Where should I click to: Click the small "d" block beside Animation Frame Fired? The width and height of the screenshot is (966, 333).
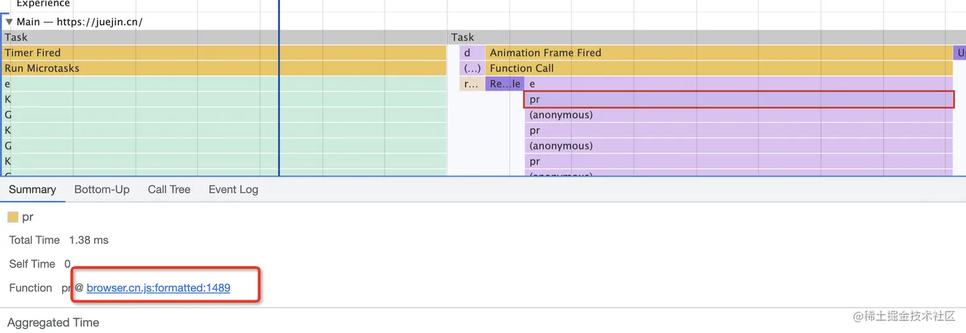click(467, 53)
